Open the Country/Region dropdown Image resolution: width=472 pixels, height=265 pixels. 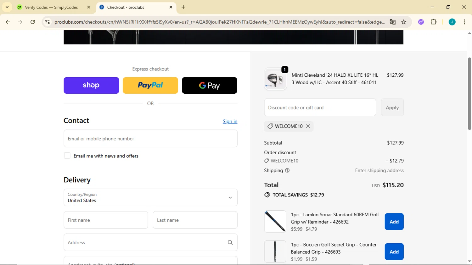coord(150,197)
